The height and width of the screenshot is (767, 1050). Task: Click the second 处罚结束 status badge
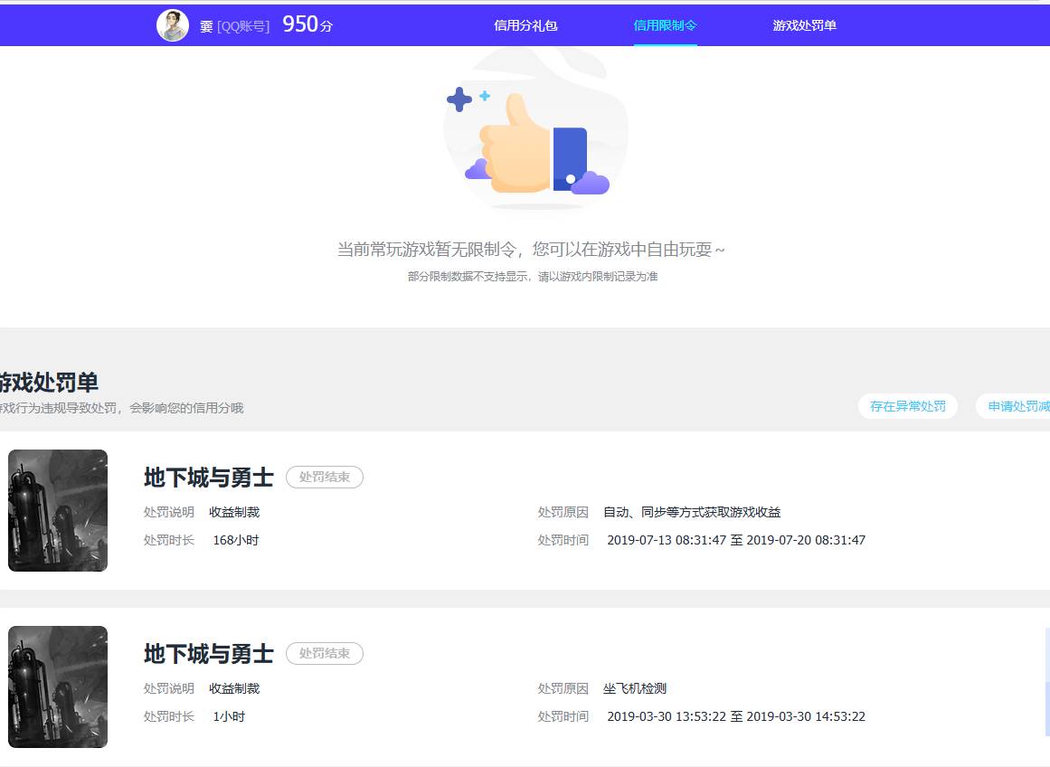pos(324,653)
